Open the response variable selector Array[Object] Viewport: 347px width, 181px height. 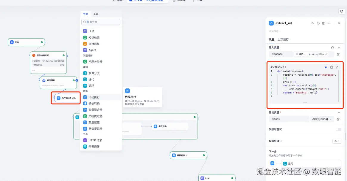[314, 54]
